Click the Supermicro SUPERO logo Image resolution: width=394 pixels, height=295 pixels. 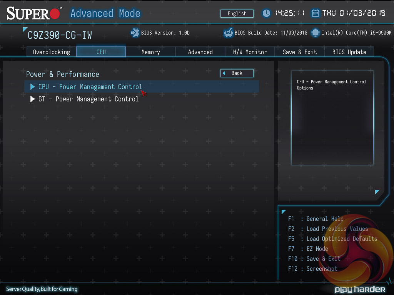[34, 13]
